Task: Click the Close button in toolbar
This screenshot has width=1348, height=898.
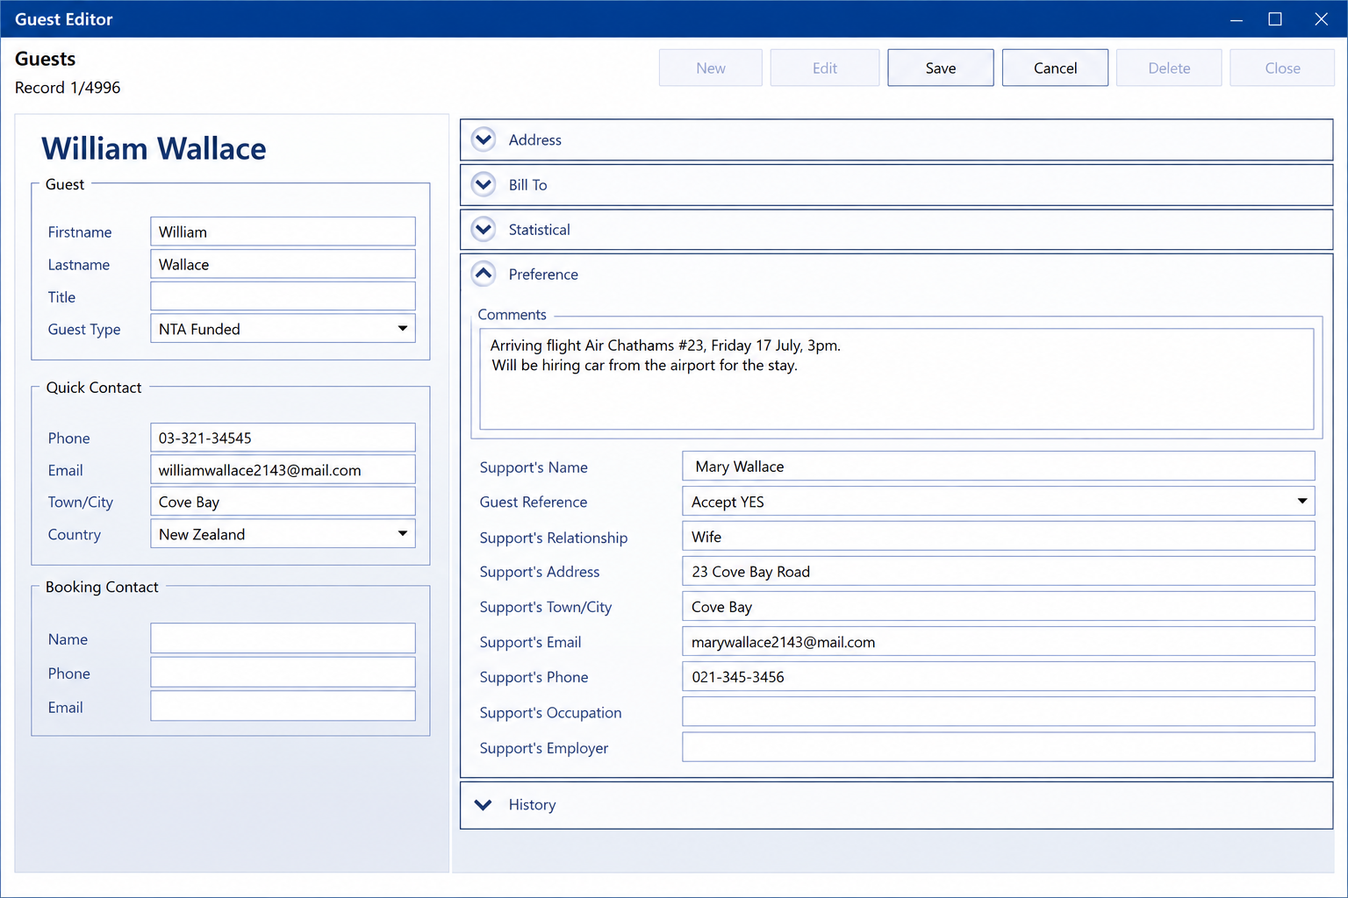Action: [1282, 68]
